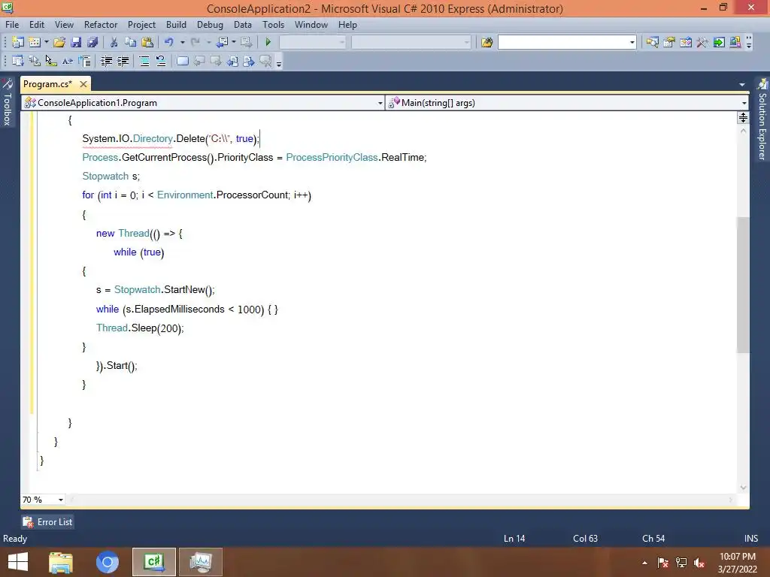Viewport: 770px width, 577px height.
Task: Click the Save All icon
Action: pyautogui.click(x=92, y=42)
